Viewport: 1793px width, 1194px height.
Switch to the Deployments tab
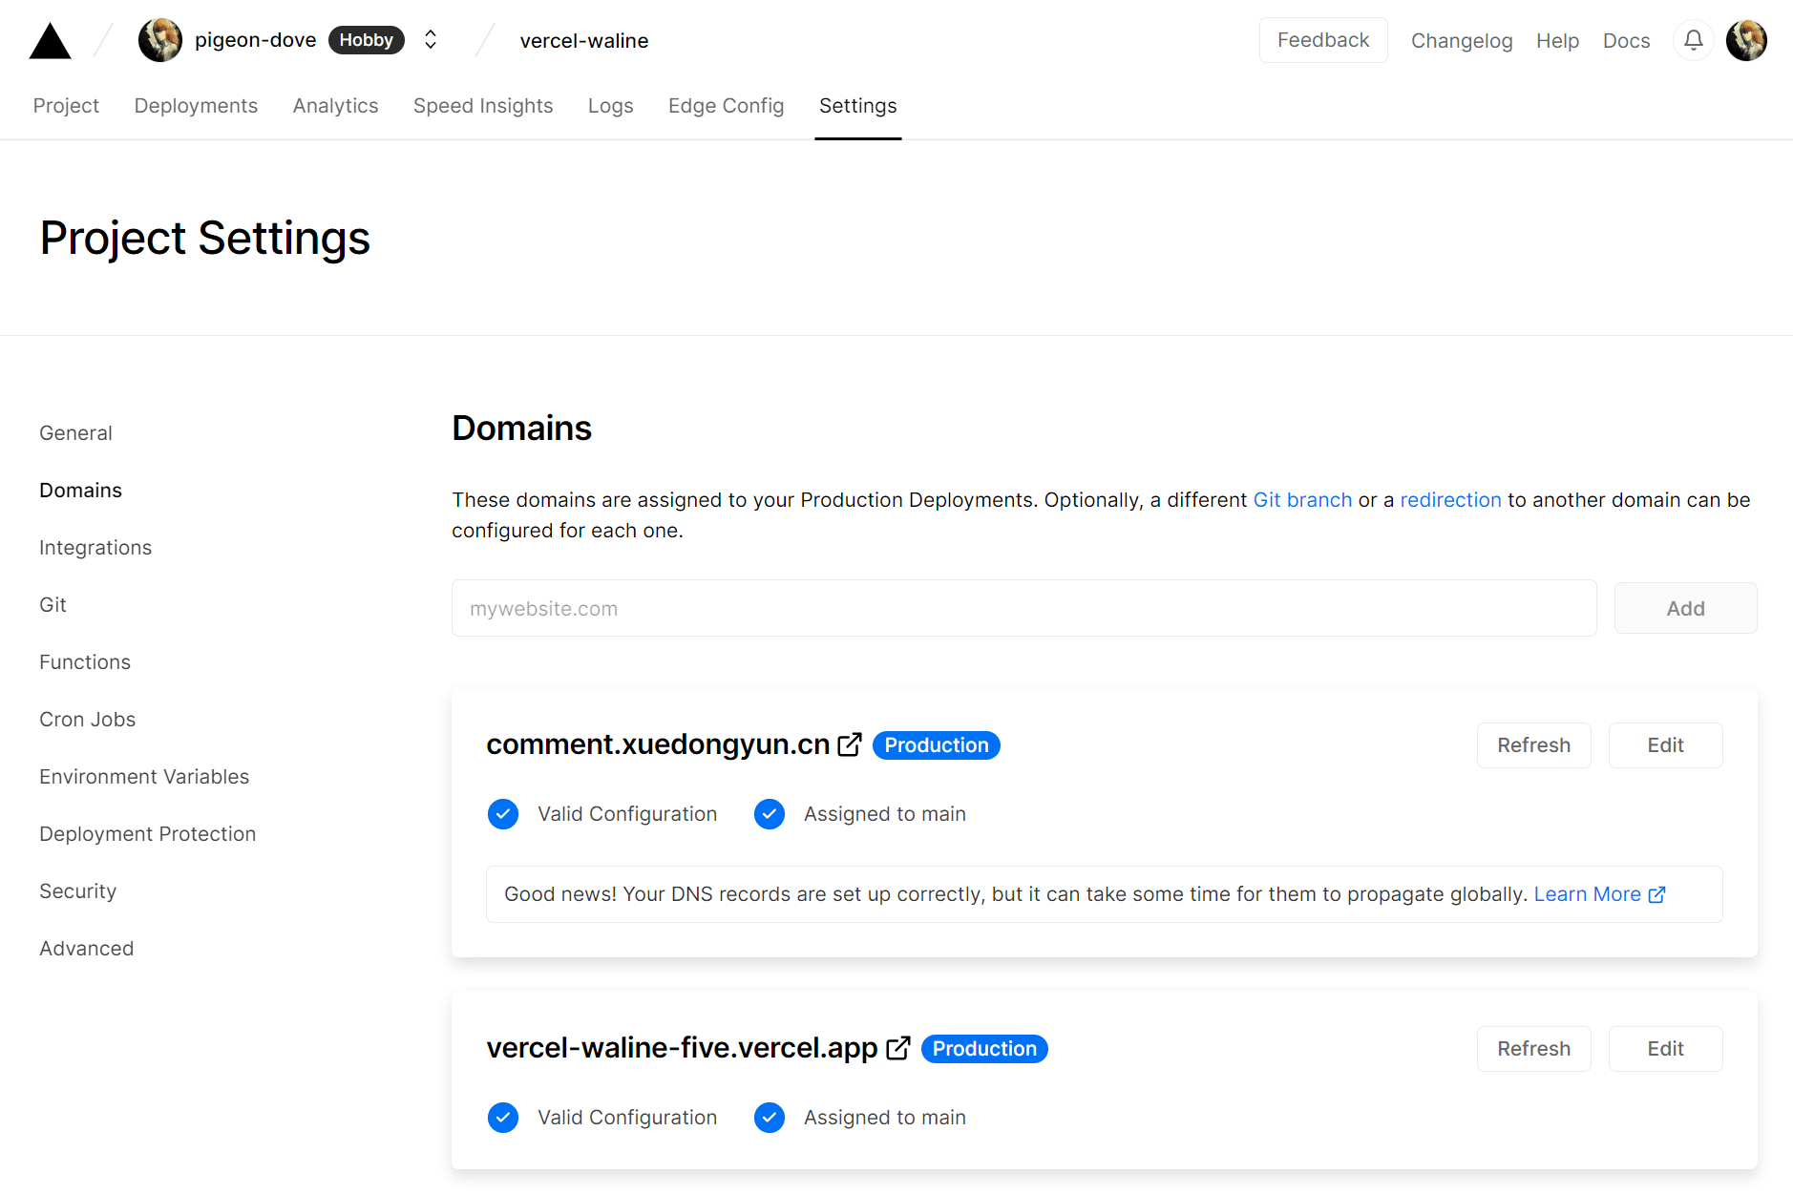click(196, 106)
